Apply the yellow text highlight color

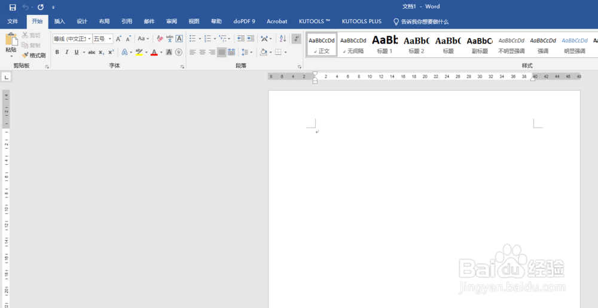coord(139,52)
